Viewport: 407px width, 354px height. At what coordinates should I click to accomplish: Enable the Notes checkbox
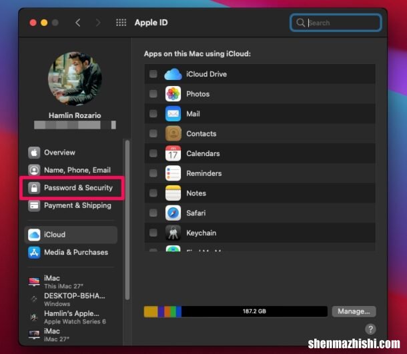click(153, 193)
